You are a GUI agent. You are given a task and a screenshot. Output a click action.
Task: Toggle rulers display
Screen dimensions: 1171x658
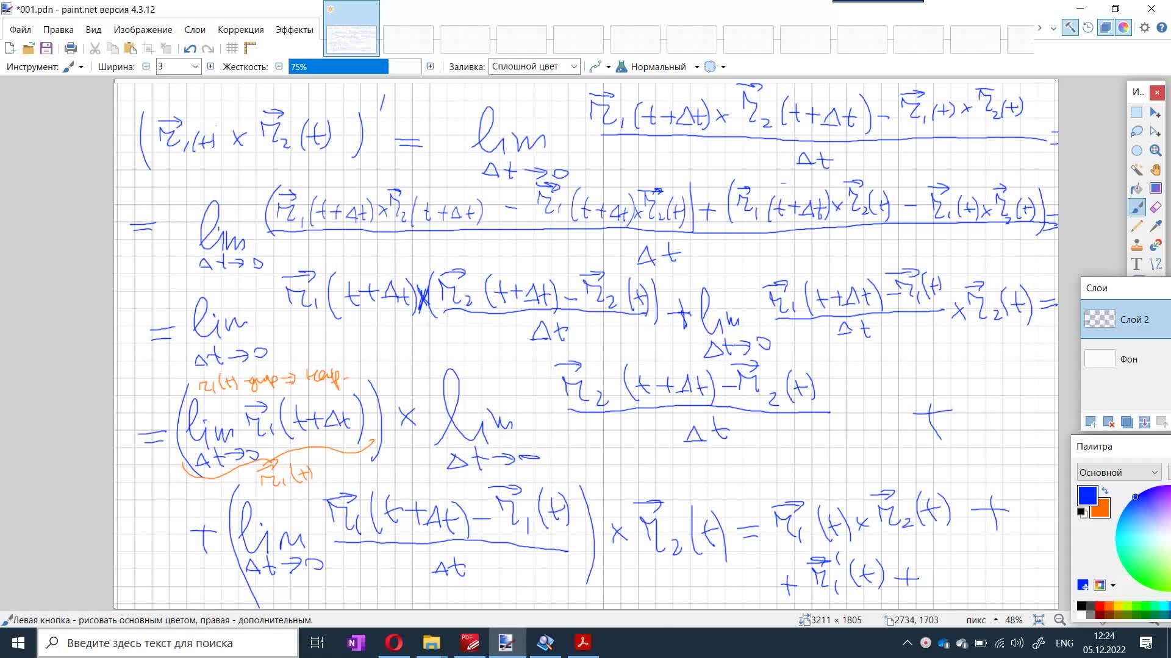[x=249, y=48]
